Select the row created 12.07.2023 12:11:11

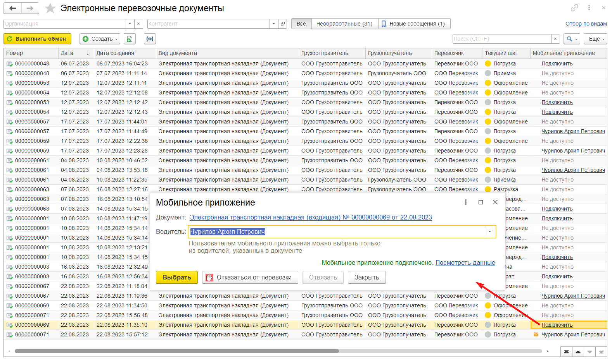pos(305,83)
